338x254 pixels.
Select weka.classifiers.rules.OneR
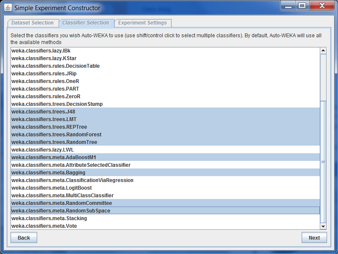coord(165,81)
